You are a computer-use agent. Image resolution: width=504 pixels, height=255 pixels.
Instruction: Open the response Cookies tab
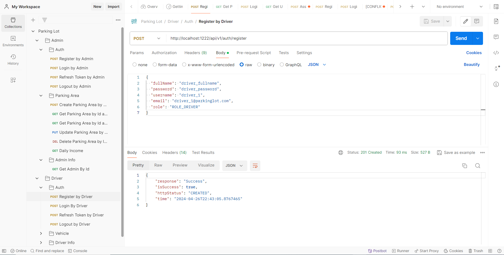150,153
